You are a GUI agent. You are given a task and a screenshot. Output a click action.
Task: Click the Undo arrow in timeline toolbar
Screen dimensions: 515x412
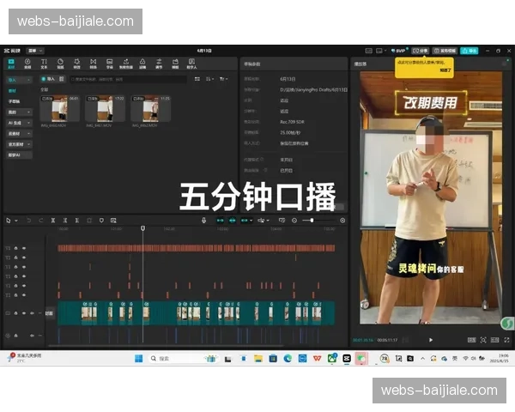[28, 221]
